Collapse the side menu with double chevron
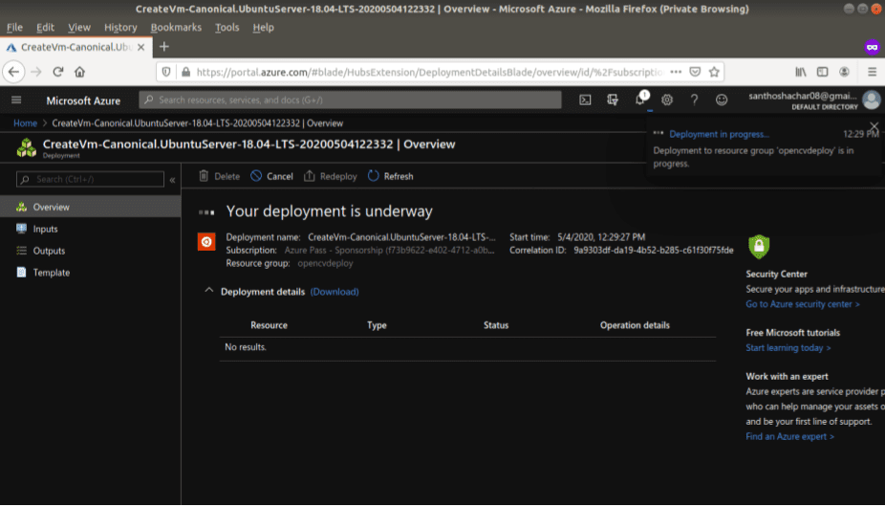 (172, 180)
